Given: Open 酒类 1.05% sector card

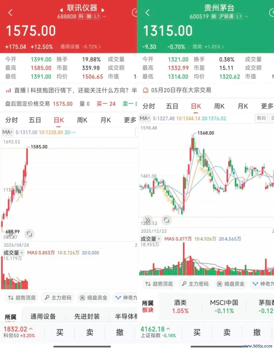Looking at the screenshot, I should (x=180, y=306).
